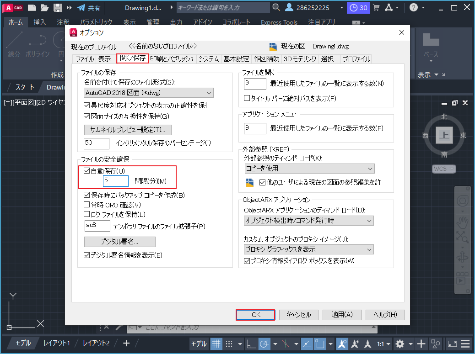Image resolution: width=475 pixels, height=354 pixels.
Task: Expand the コピーを使用 xref demand load dropdown
Action: (309, 169)
